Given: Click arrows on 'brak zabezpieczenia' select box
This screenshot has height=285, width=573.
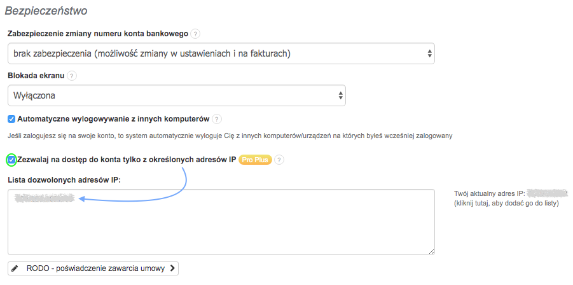Looking at the screenshot, I should 430,54.
